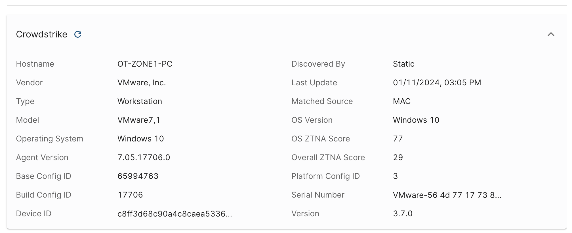The image size is (572, 233).
Task: Click the truncated Serial Number value
Action: pyautogui.click(x=447, y=195)
